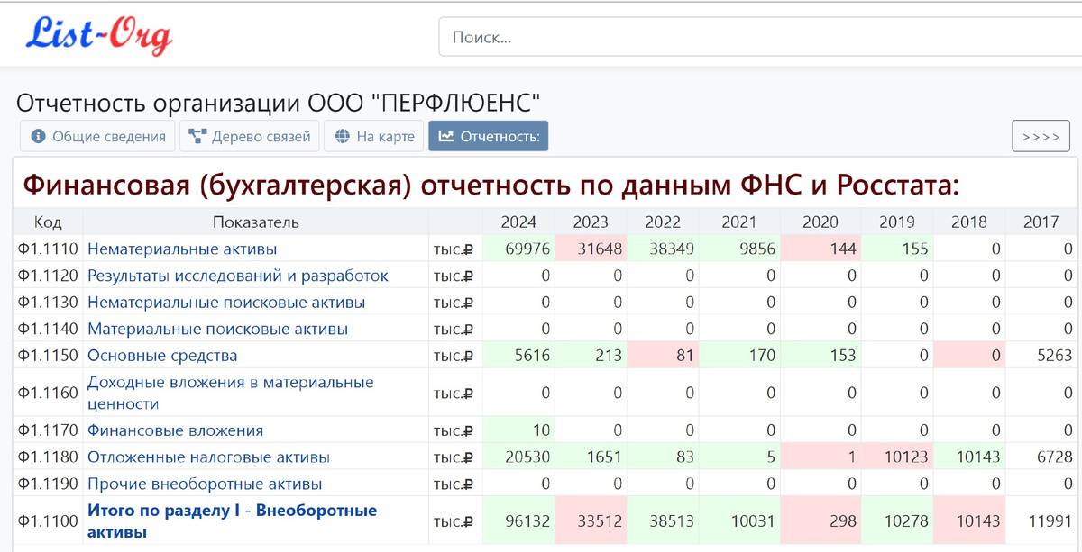Open Нематериальные активы indicator link

tap(182, 249)
